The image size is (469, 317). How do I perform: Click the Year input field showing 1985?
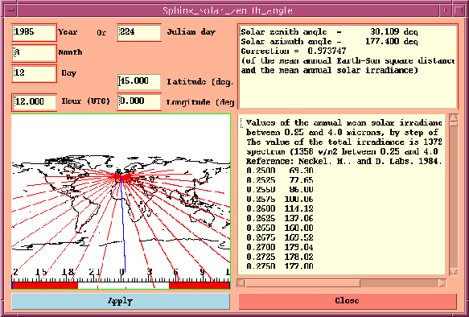pos(34,32)
